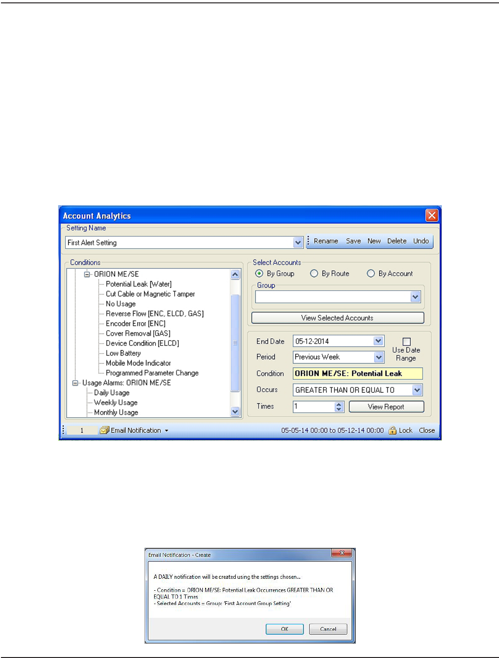Select Mobile Mode Indicator condition

tap(138, 363)
